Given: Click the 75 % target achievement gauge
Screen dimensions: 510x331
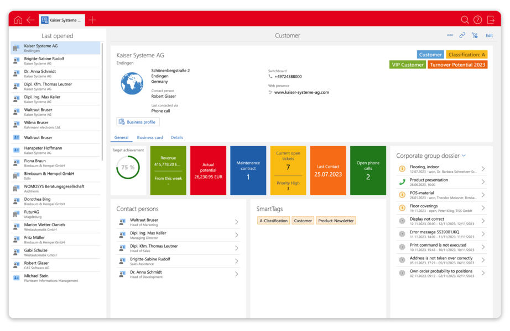Looking at the screenshot, I should pyautogui.click(x=128, y=168).
